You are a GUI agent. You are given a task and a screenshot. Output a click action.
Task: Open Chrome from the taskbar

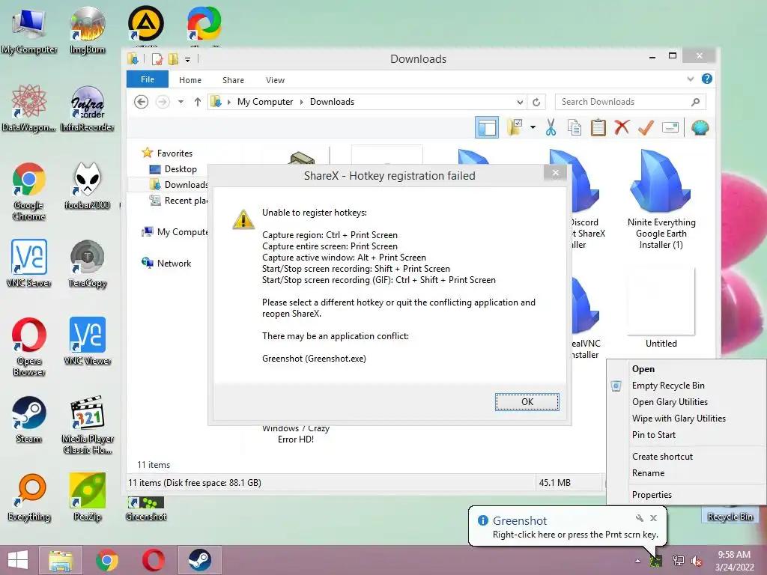pos(106,560)
